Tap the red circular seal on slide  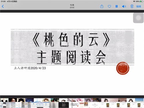123,68
